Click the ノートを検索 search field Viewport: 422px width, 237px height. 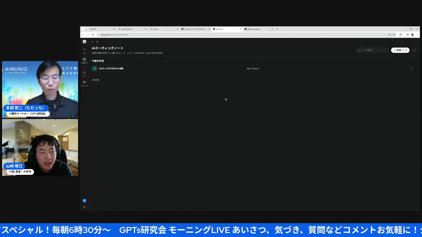(x=373, y=50)
